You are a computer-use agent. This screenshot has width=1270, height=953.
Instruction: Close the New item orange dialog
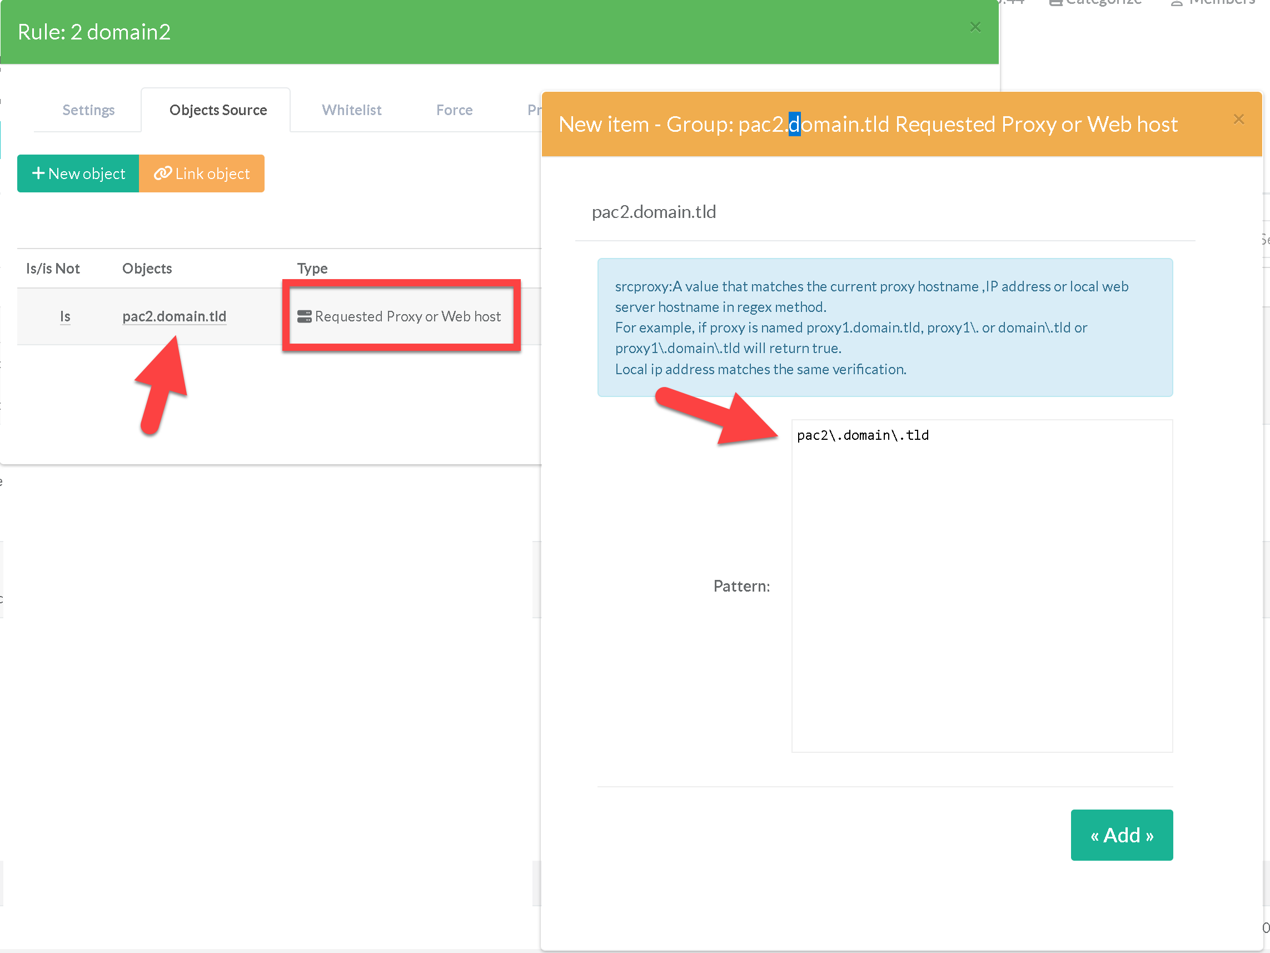click(1238, 119)
